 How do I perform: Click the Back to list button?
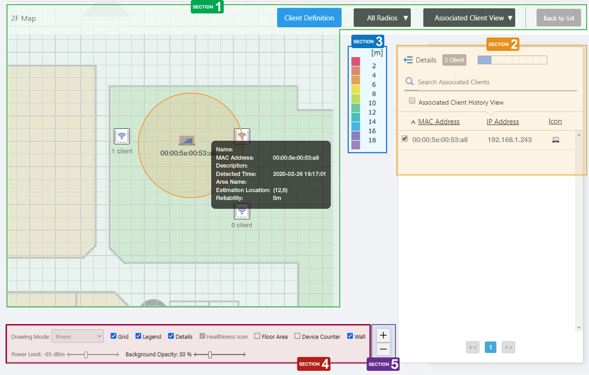coord(558,18)
